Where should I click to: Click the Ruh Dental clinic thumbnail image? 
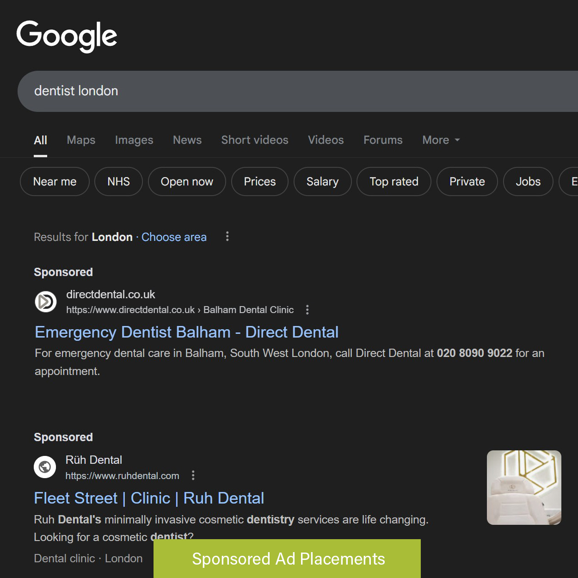pyautogui.click(x=523, y=487)
